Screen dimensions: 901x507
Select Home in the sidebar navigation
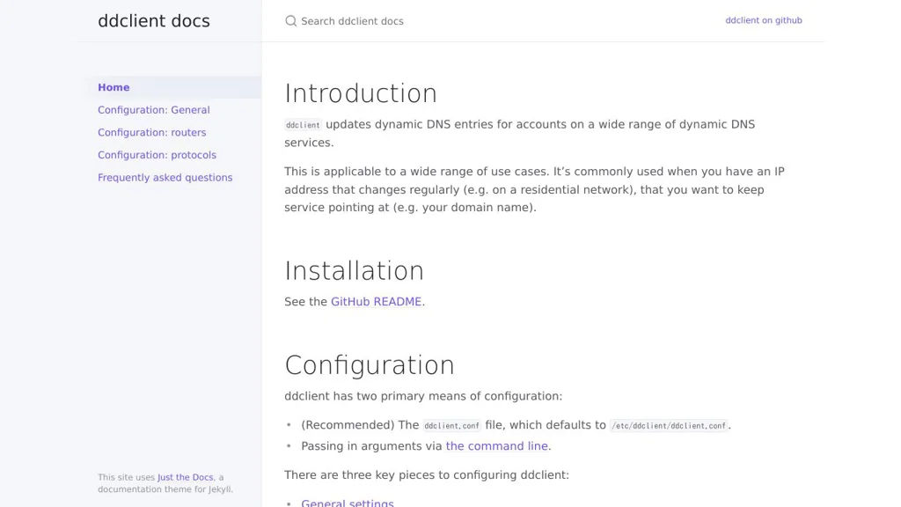[114, 87]
